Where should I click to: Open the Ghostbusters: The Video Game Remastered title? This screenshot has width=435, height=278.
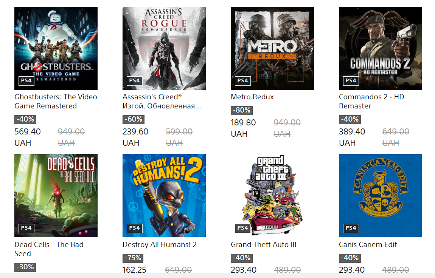[56, 101]
